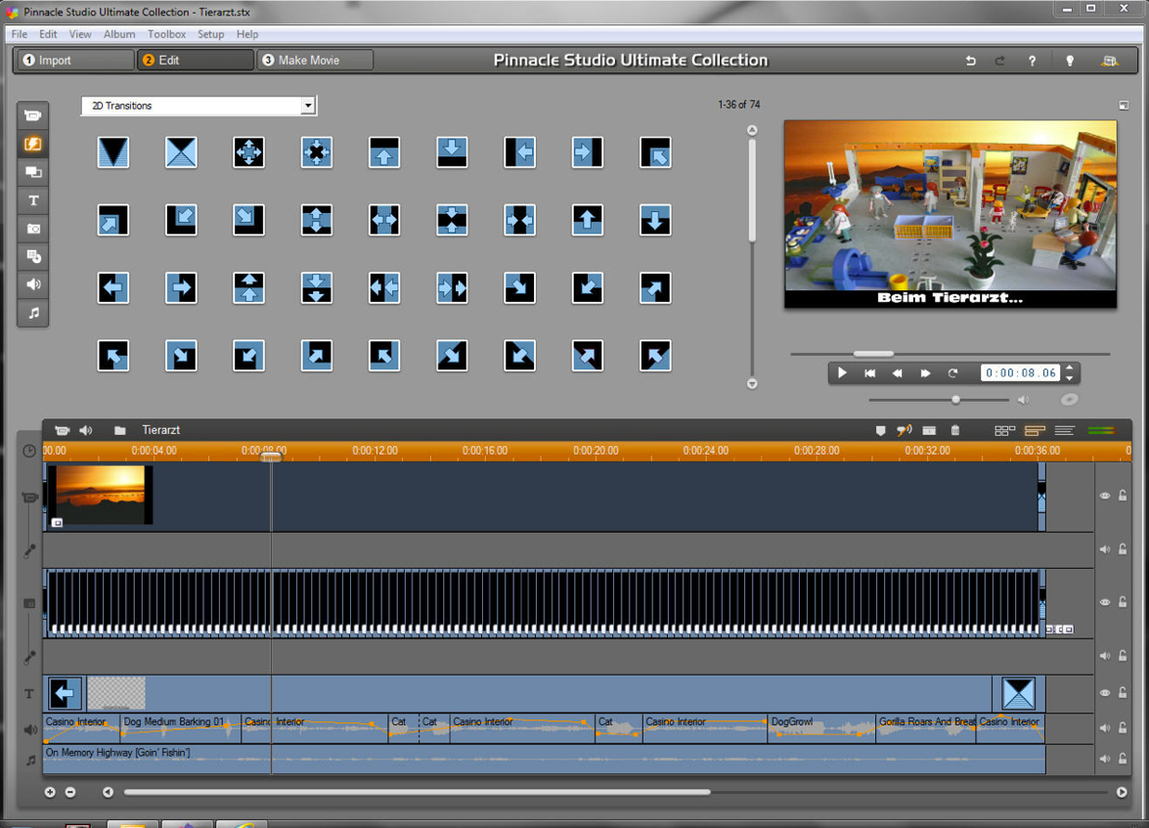Image resolution: width=1149 pixels, height=828 pixels.
Task: Click the trash can delete clip icon
Action: pos(955,430)
